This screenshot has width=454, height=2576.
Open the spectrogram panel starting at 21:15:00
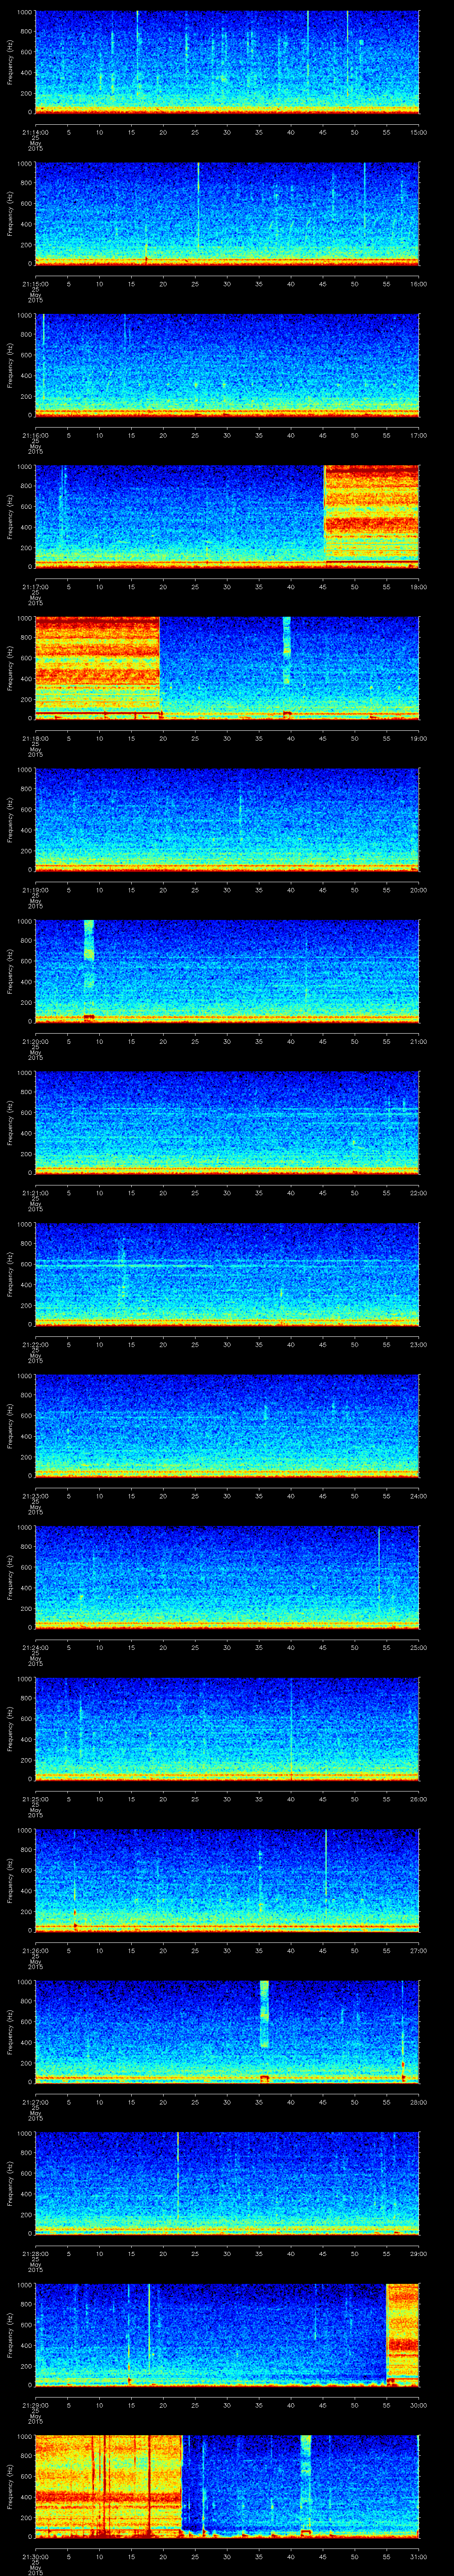227,214
